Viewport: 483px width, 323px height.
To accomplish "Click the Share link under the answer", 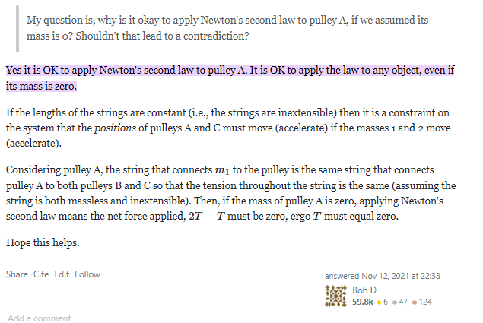I will (17, 274).
